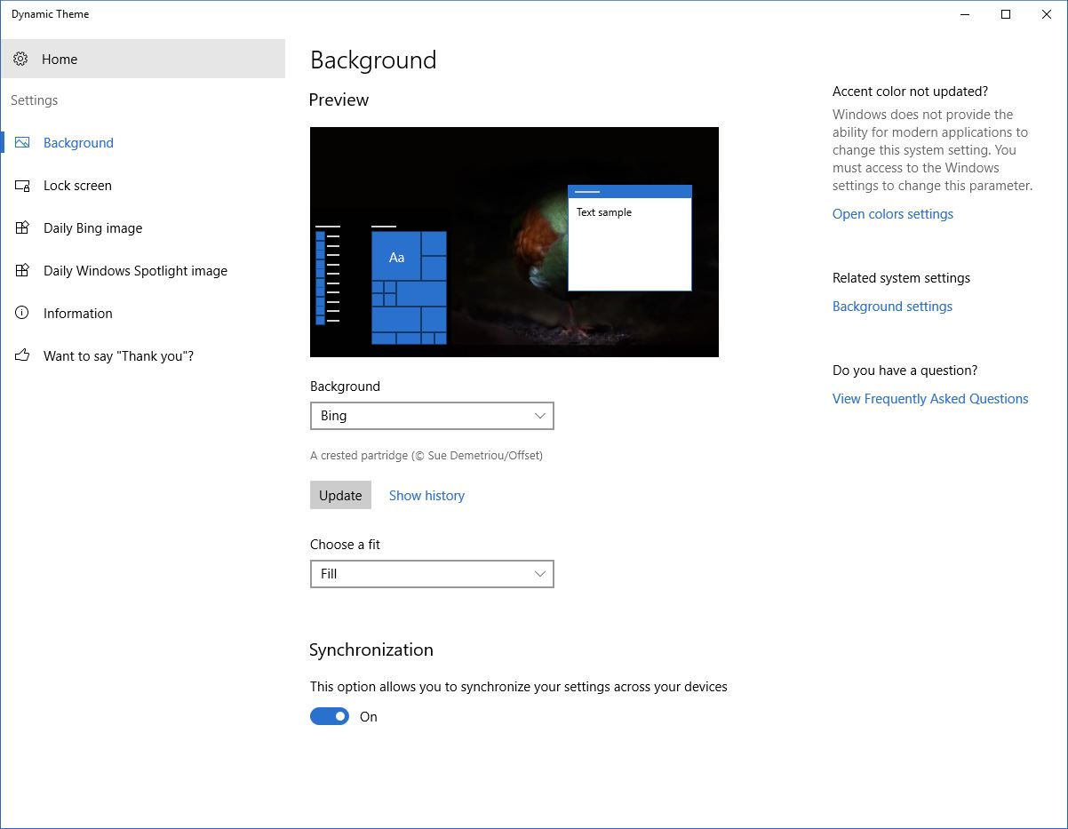This screenshot has height=829, width=1068.
Task: Select the picture icon next to Background
Action: pyautogui.click(x=21, y=142)
